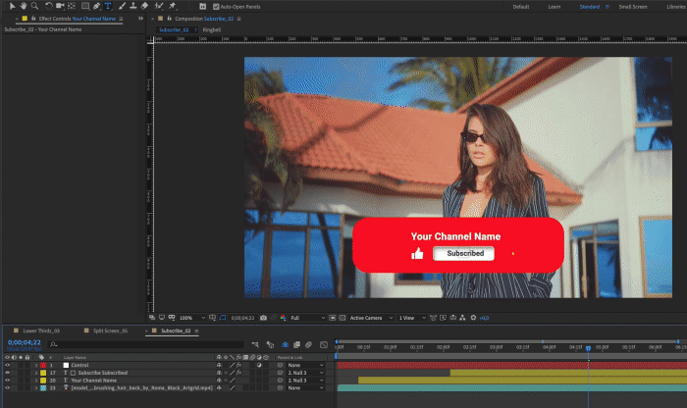Viewport: 687px width, 408px height.
Task: Open the Effect Controls panel menu
Action: click(121, 19)
